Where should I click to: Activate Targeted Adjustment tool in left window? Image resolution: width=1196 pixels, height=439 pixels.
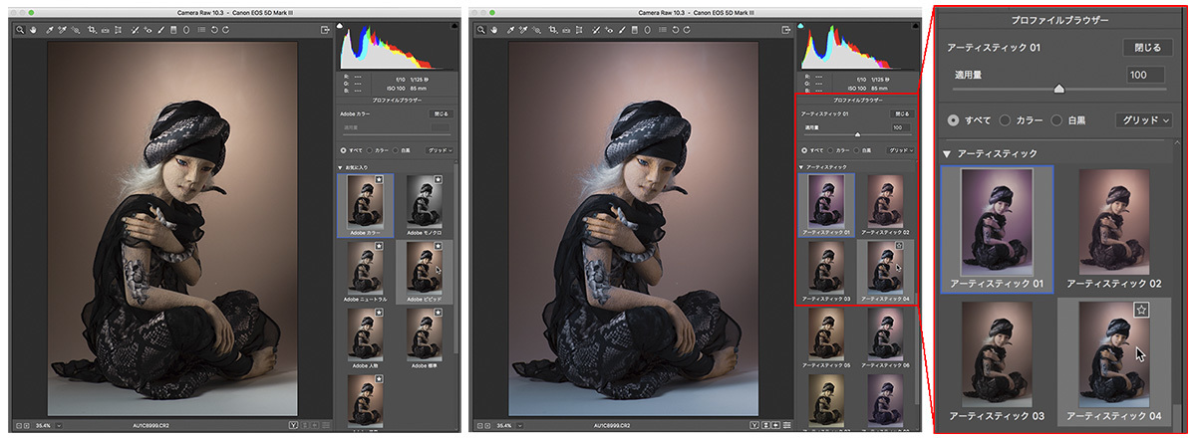(75, 31)
